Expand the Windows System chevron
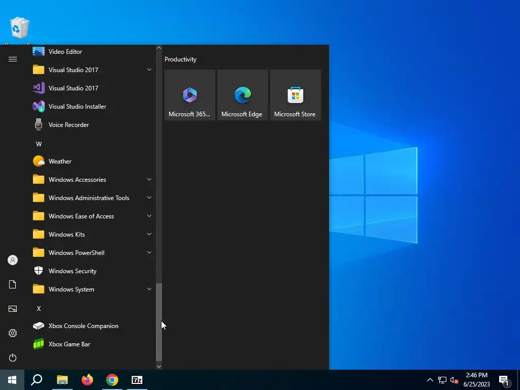This screenshot has height=390, width=520. (x=149, y=289)
